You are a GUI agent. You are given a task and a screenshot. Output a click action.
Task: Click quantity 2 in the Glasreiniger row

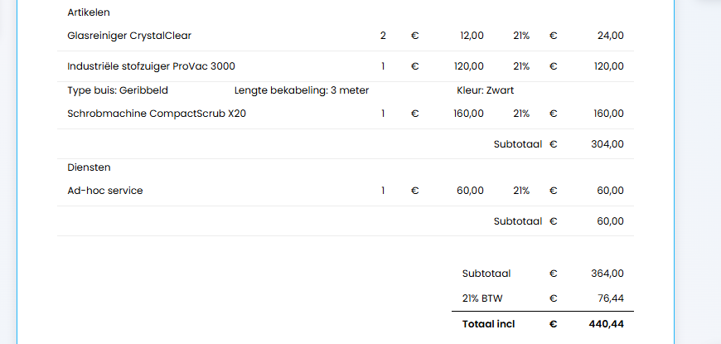[383, 36]
